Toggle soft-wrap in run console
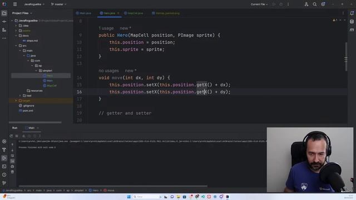The width and height of the screenshot is (356, 200). [12, 156]
